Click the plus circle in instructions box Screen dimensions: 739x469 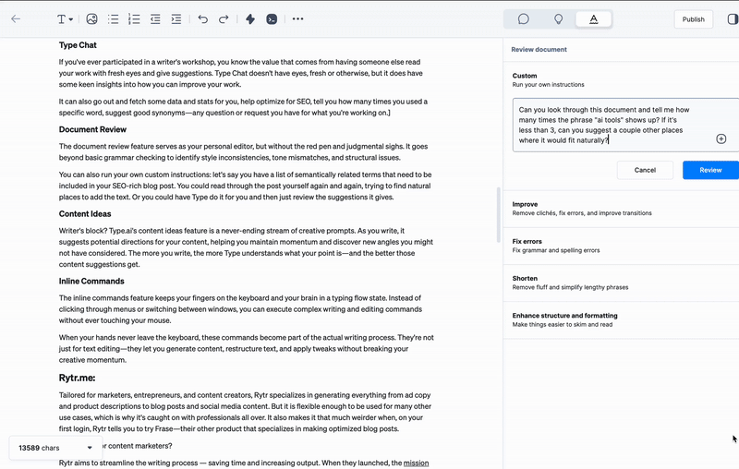click(x=721, y=138)
